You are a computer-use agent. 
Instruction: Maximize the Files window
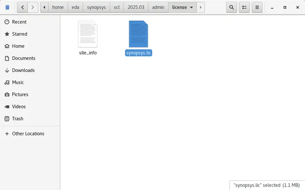[285, 7]
